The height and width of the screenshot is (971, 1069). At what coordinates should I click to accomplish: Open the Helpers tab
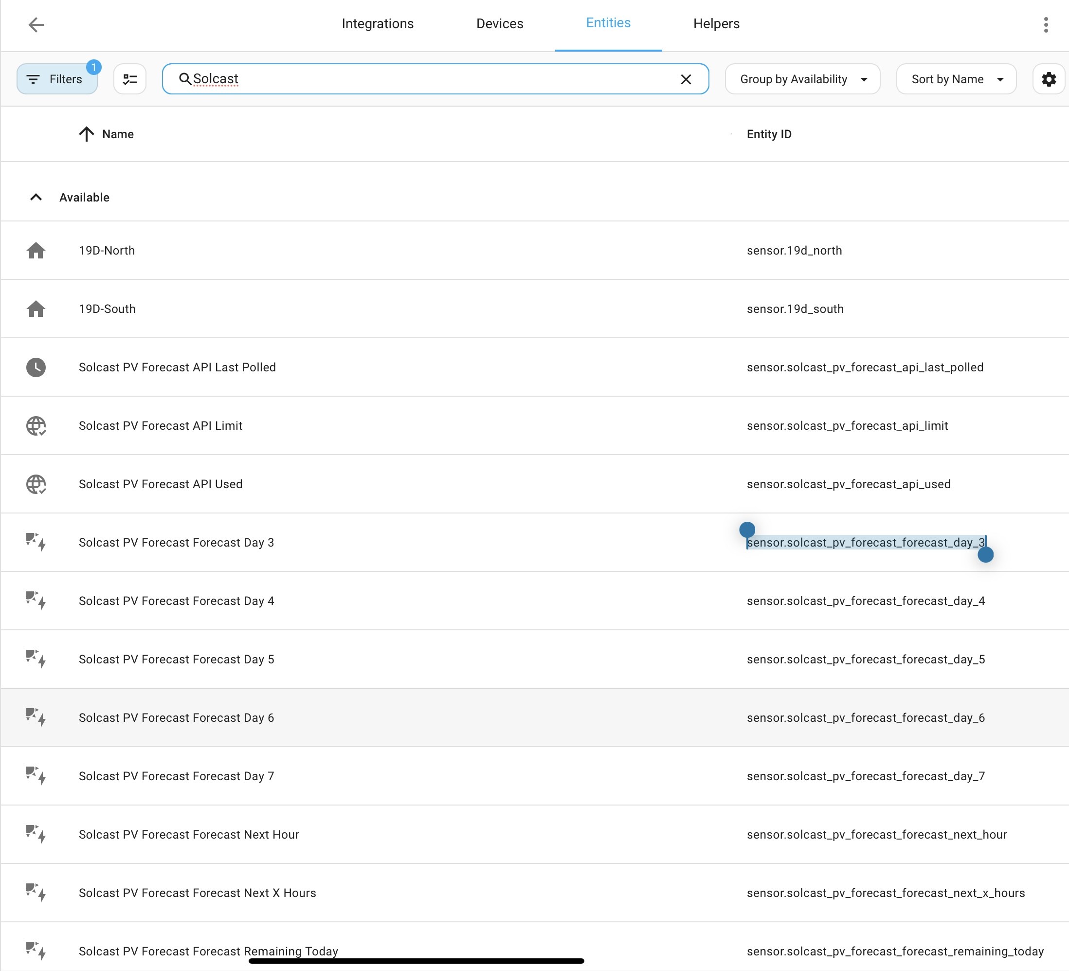[x=716, y=24]
